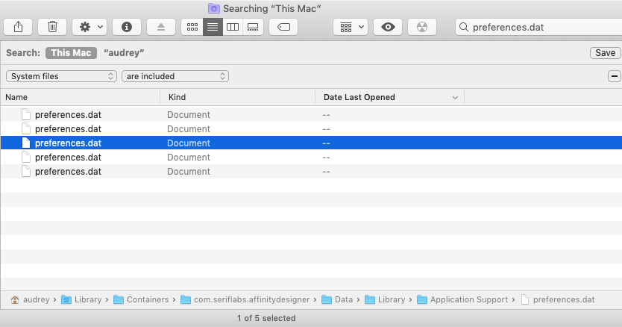Screen dimensions: 622x327
Task: Click the Save search button
Action: point(605,53)
